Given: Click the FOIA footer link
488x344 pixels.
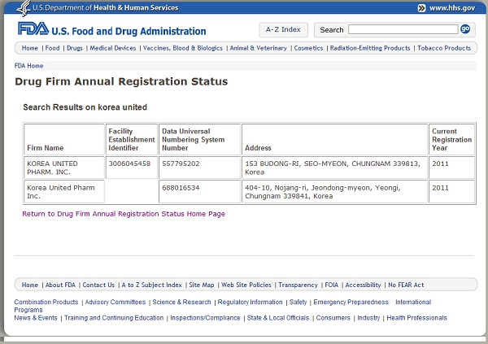Looking at the screenshot, I should click(x=331, y=285).
